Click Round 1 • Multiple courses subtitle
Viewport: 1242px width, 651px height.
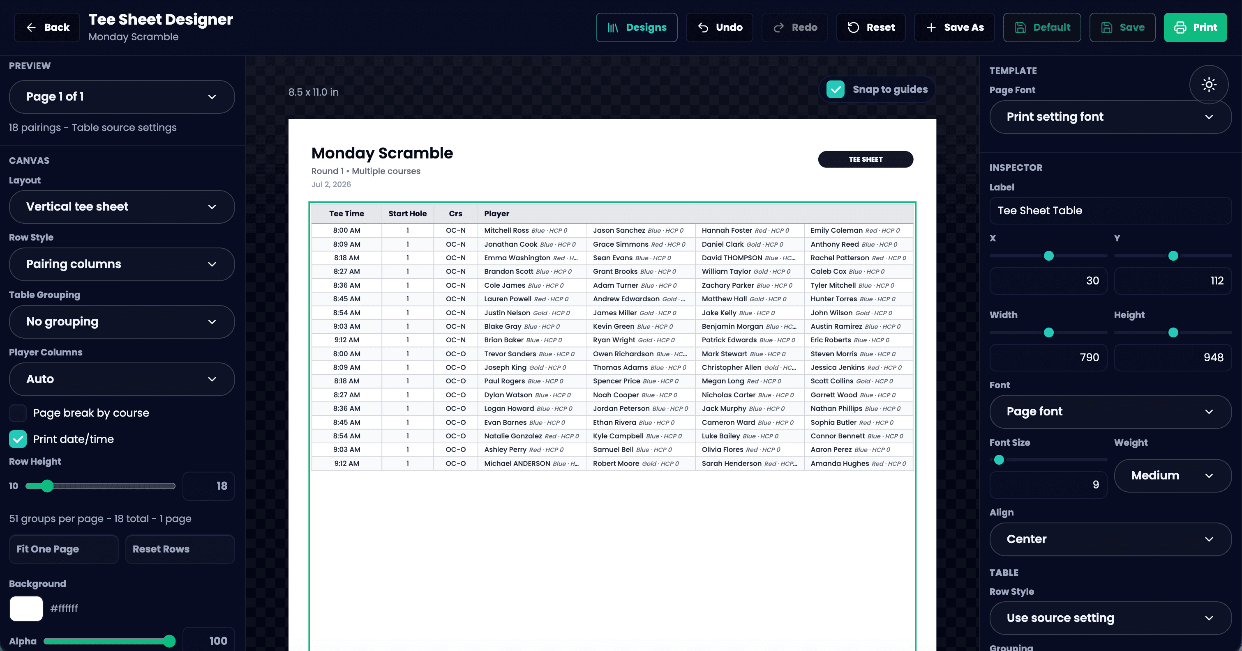[x=365, y=172]
